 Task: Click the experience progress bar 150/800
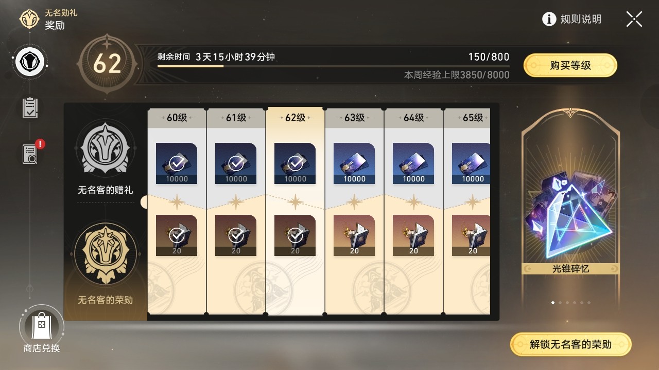[x=333, y=66]
